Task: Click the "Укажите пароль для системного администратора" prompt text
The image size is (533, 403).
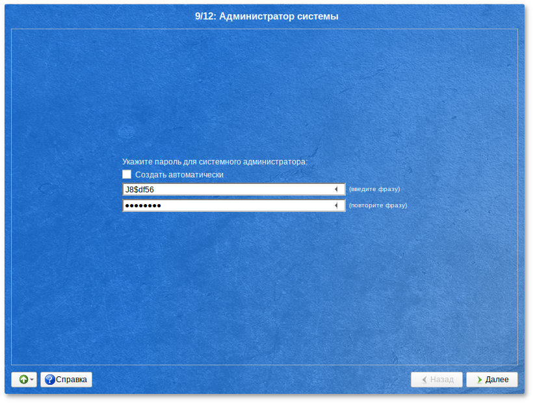Action: tap(215, 162)
